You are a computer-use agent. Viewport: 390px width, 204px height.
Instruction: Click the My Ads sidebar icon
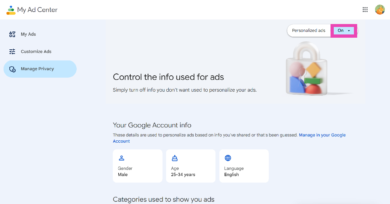point(12,34)
